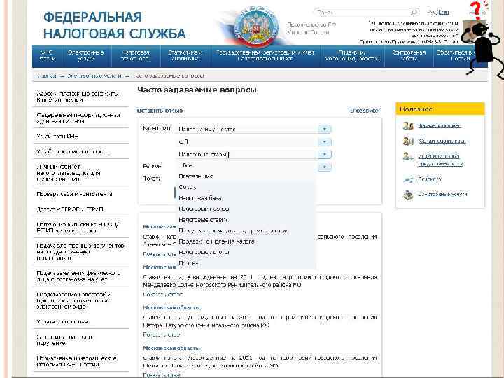Screen dimensions: 504x378
Task: Choose Объект in the open list
Action: point(246,187)
